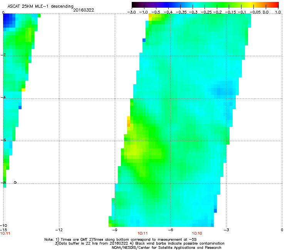Click the -0.35 color scale label
Viewport: 285px width, 250px height.
181,12
